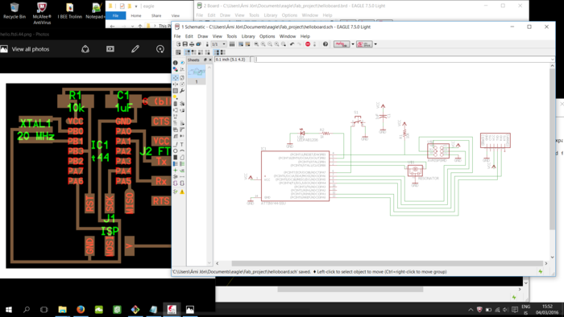564x317 pixels.
Task: Expand the command line history dropdown
Action: pyautogui.click(x=552, y=60)
